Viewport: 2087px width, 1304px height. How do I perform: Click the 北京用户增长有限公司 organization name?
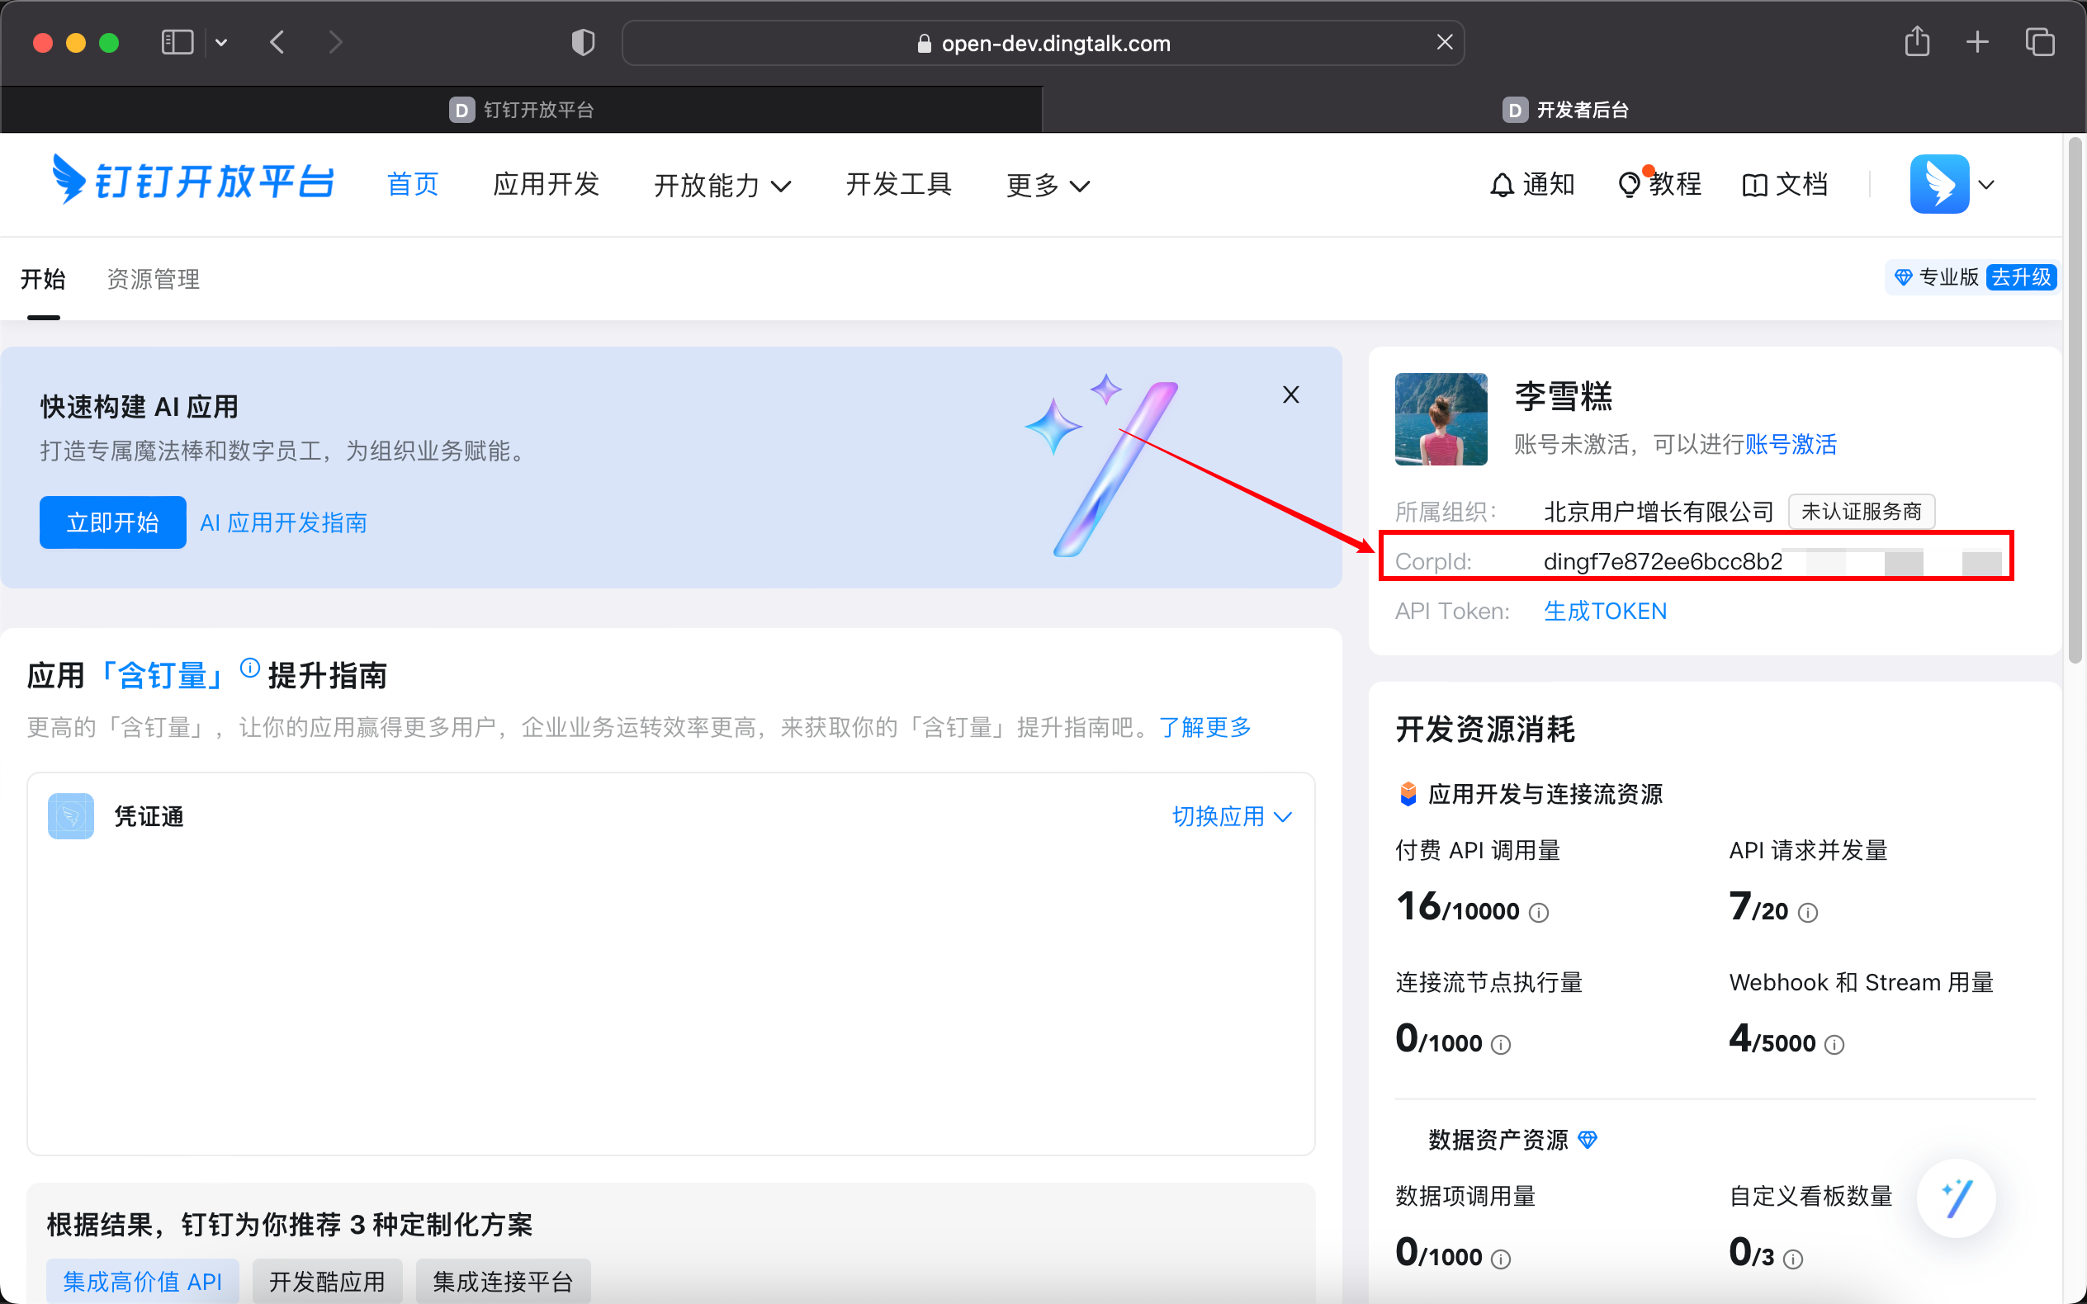(1659, 512)
